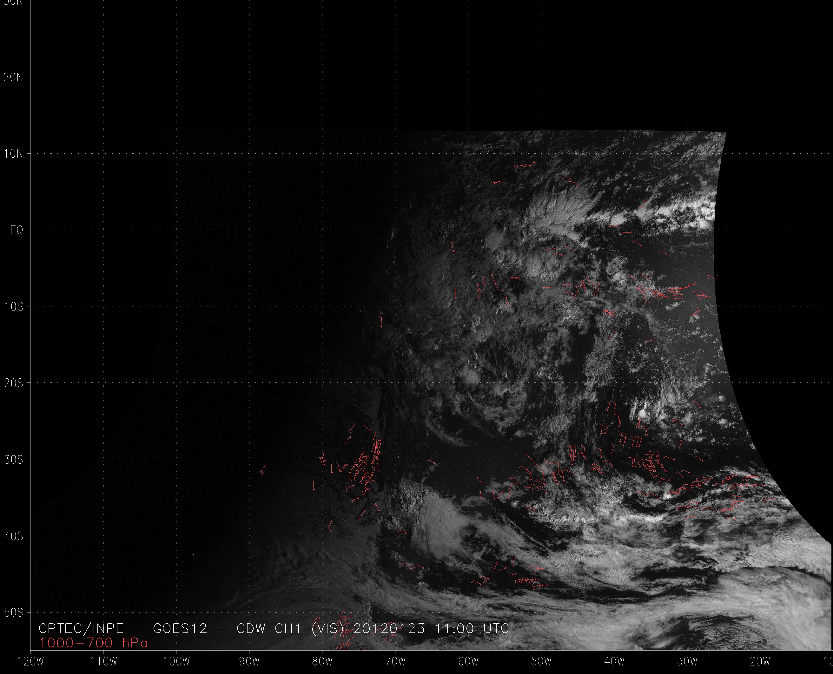The height and width of the screenshot is (674, 833).
Task: Click the GOES12 satellite name in caption
Action: (180, 629)
